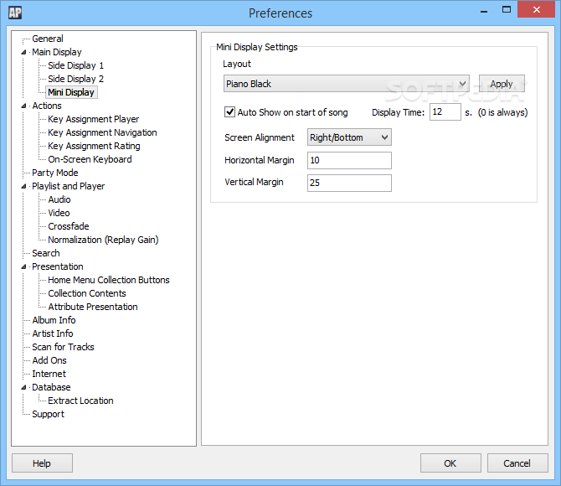Collapse the Actions tree node
This screenshot has height=486, width=561.
23,106
